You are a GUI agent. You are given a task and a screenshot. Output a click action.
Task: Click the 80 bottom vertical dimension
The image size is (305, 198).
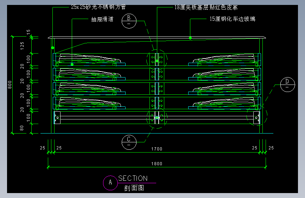(x=22, y=128)
